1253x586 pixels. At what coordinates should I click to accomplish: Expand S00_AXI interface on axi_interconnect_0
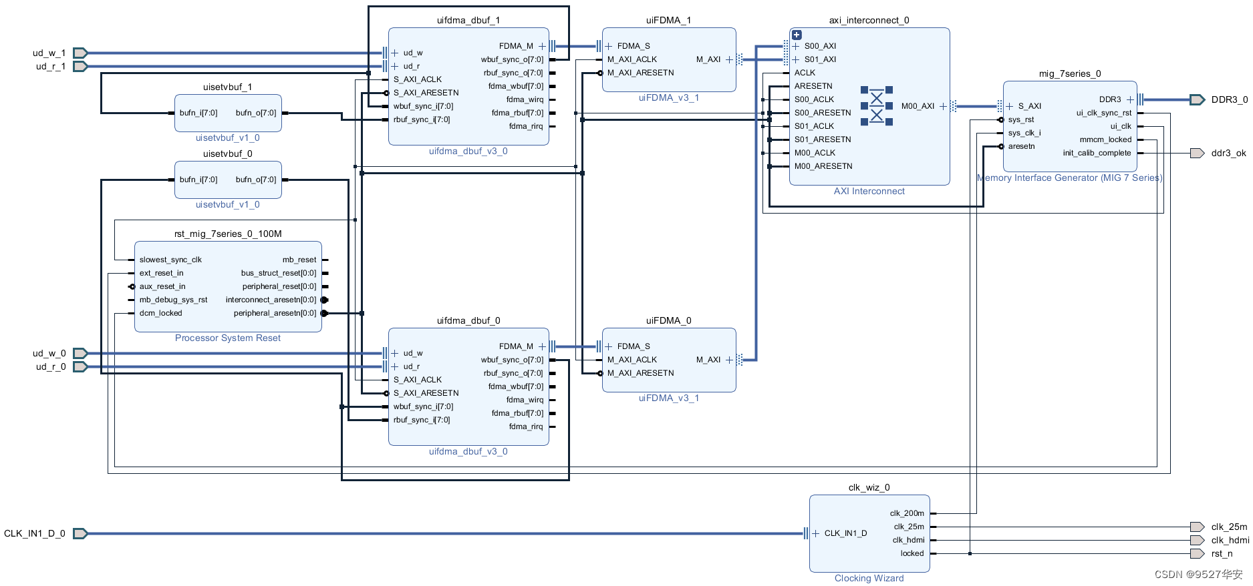pos(796,46)
